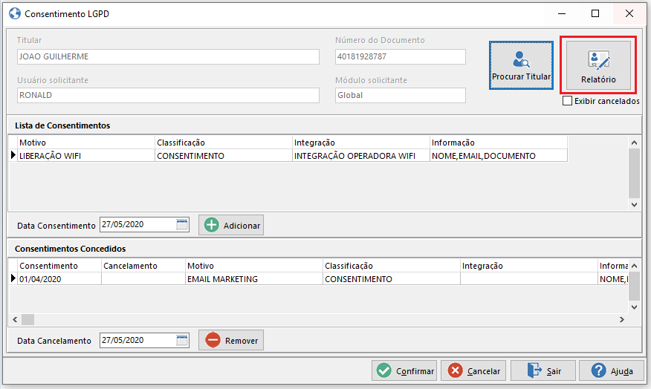Image resolution: width=651 pixels, height=389 pixels.
Task: Click the Adicionar button
Action: [x=231, y=225]
